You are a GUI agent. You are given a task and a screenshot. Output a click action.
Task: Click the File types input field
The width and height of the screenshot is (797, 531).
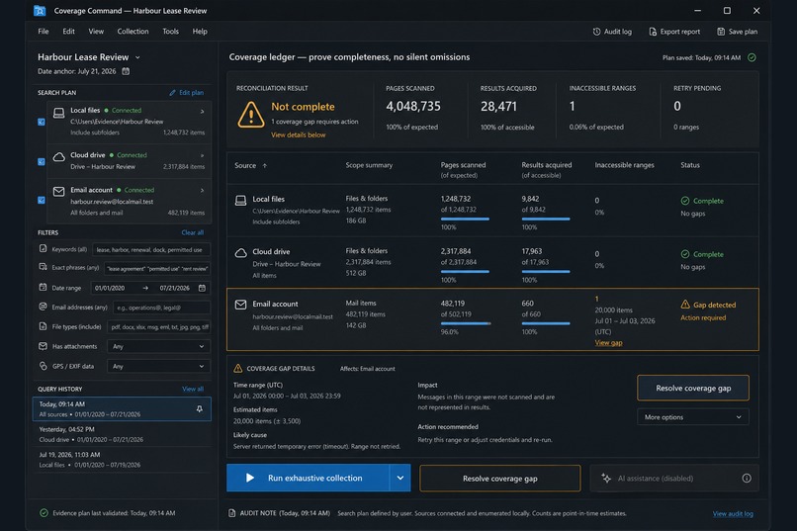pos(158,327)
